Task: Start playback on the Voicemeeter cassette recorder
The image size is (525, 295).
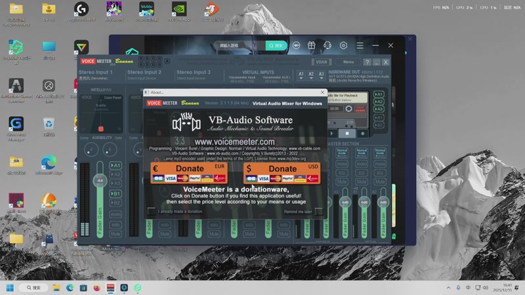Action: pyautogui.click(x=332, y=134)
